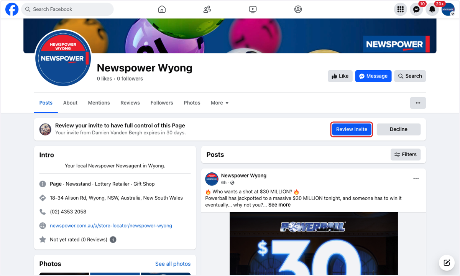This screenshot has width=460, height=276.
Task: Click the post author avatar
Action: pos(212,179)
